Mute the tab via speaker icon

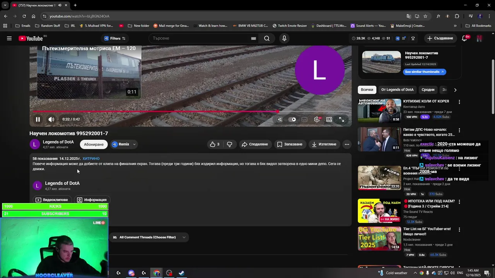click(x=60, y=5)
